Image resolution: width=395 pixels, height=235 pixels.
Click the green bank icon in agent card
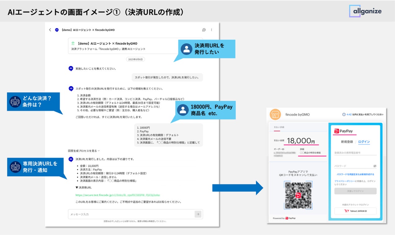tap(73, 43)
